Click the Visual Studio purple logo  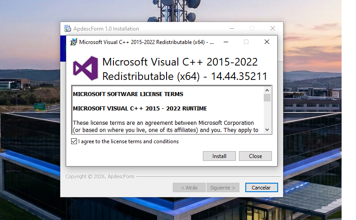86,68
